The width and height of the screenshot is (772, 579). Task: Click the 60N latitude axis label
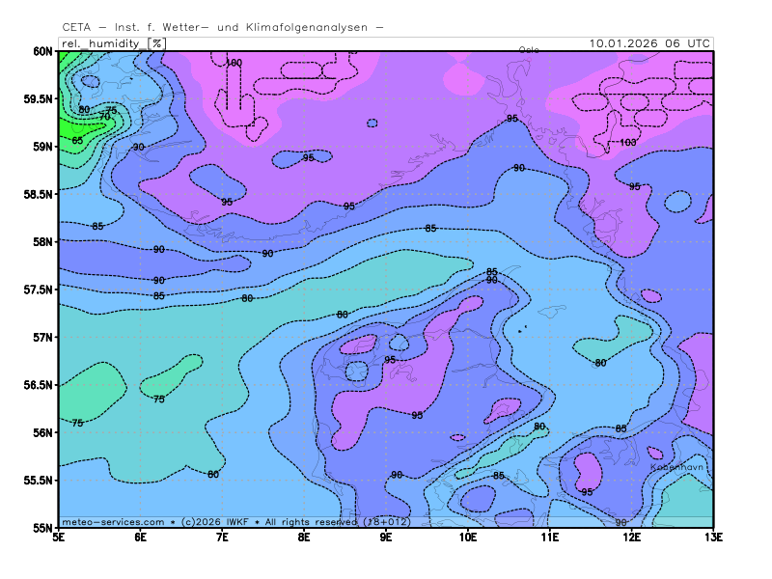41,51
